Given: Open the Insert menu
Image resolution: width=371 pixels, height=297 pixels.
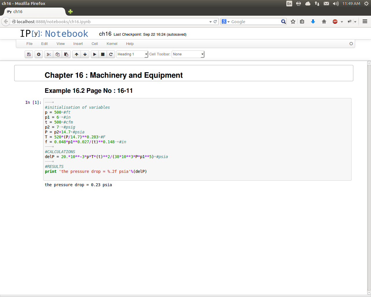Looking at the screenshot, I should 78,44.
